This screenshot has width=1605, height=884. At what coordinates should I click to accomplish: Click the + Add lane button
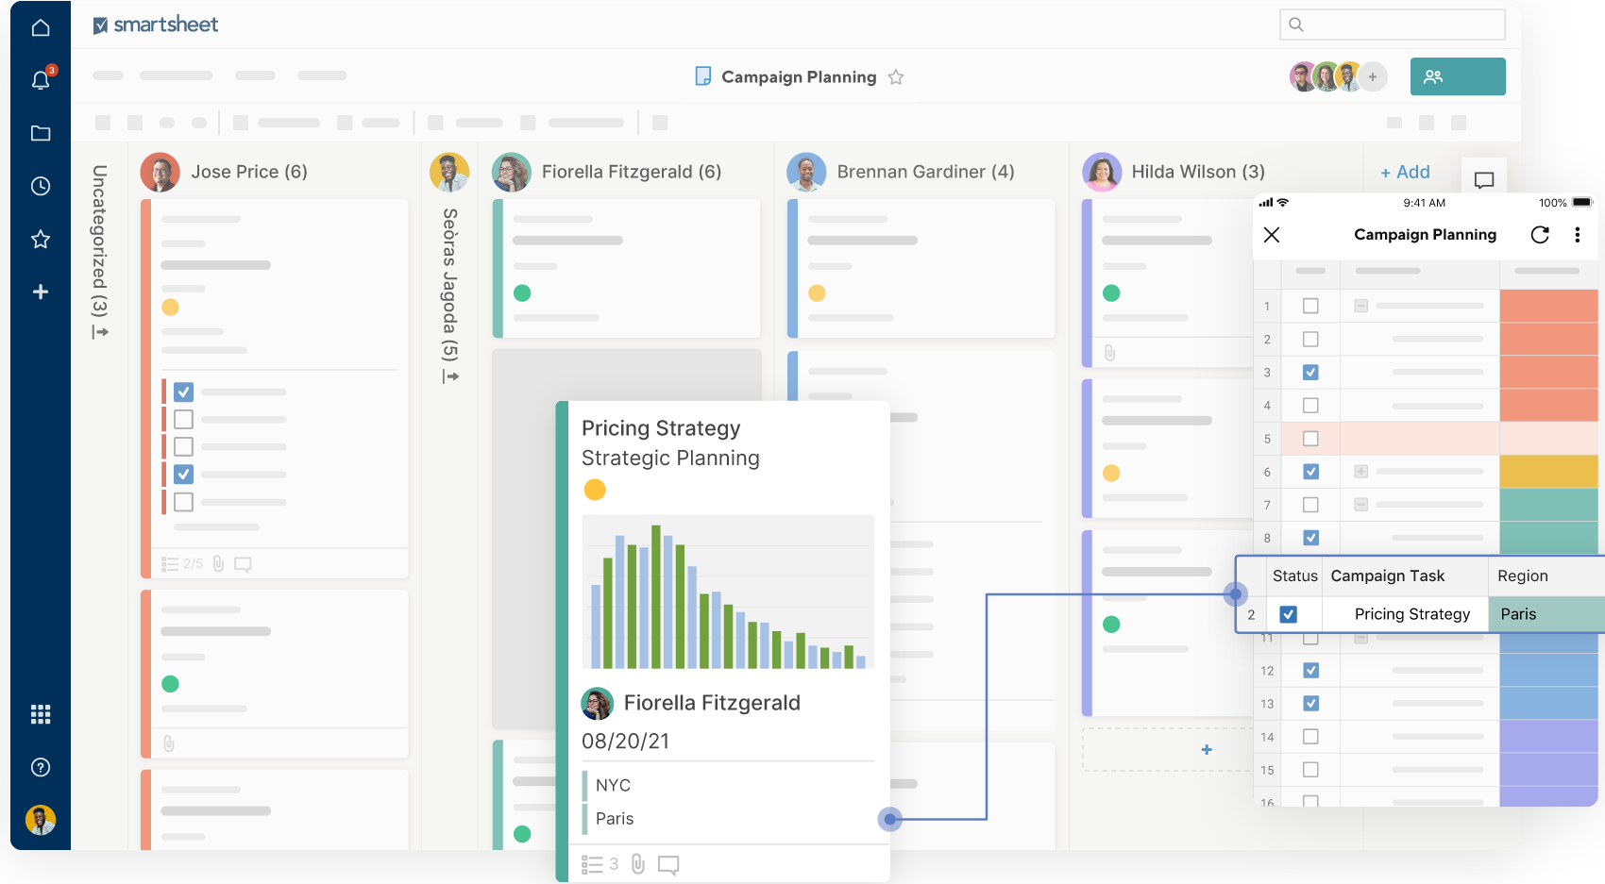[x=1405, y=172]
